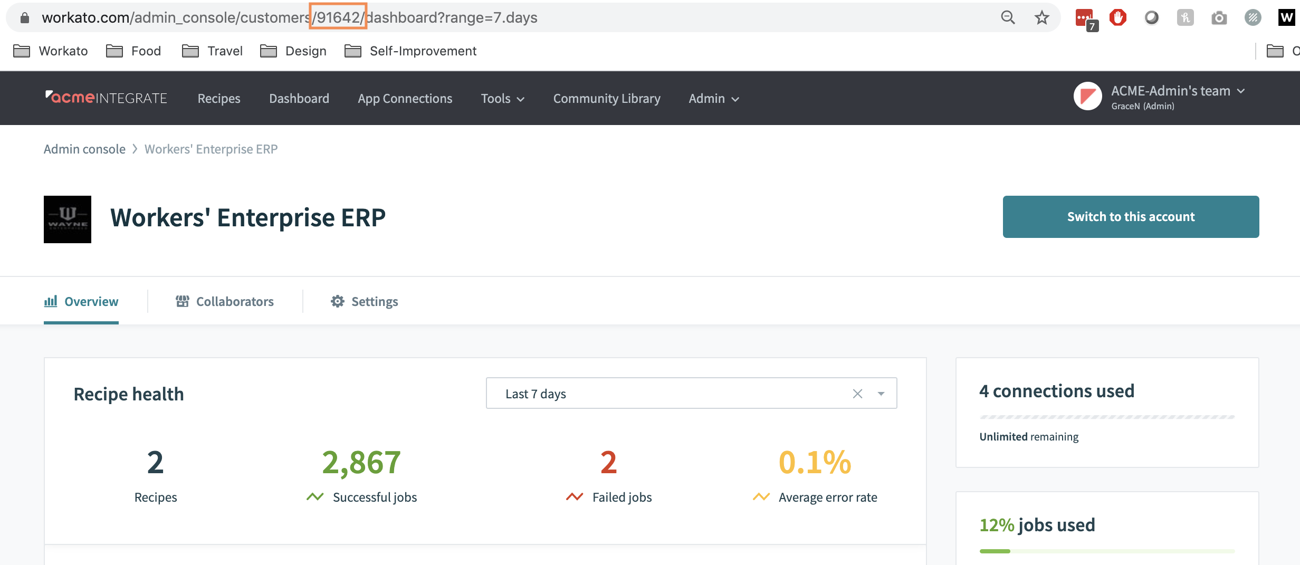
Task: Open the Honey browser extension
Action: pos(1186,17)
